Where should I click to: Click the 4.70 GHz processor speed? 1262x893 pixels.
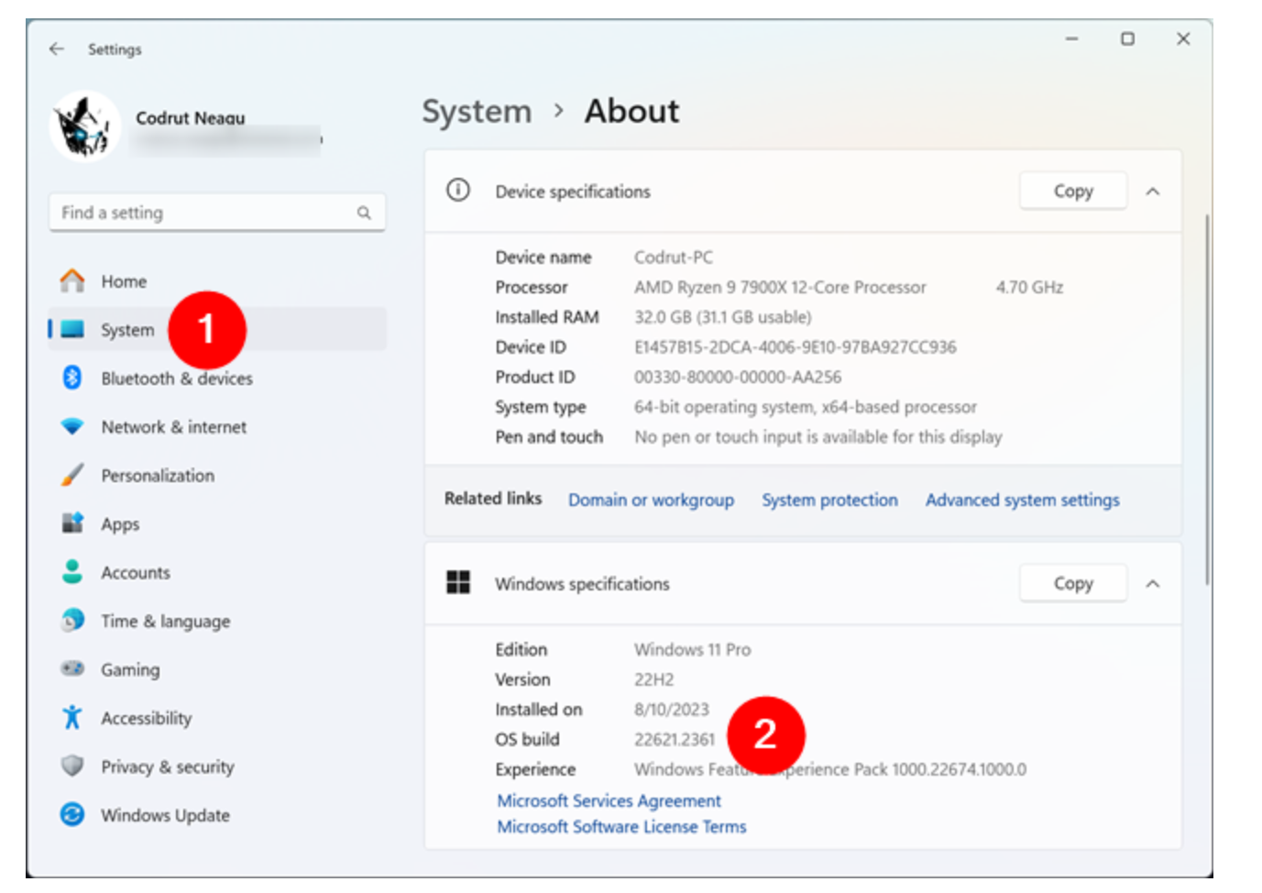point(1029,287)
